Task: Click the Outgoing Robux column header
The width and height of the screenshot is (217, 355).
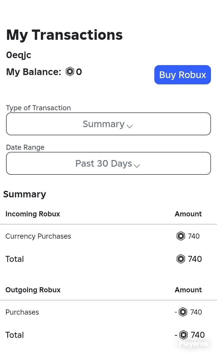Action: click(33, 290)
